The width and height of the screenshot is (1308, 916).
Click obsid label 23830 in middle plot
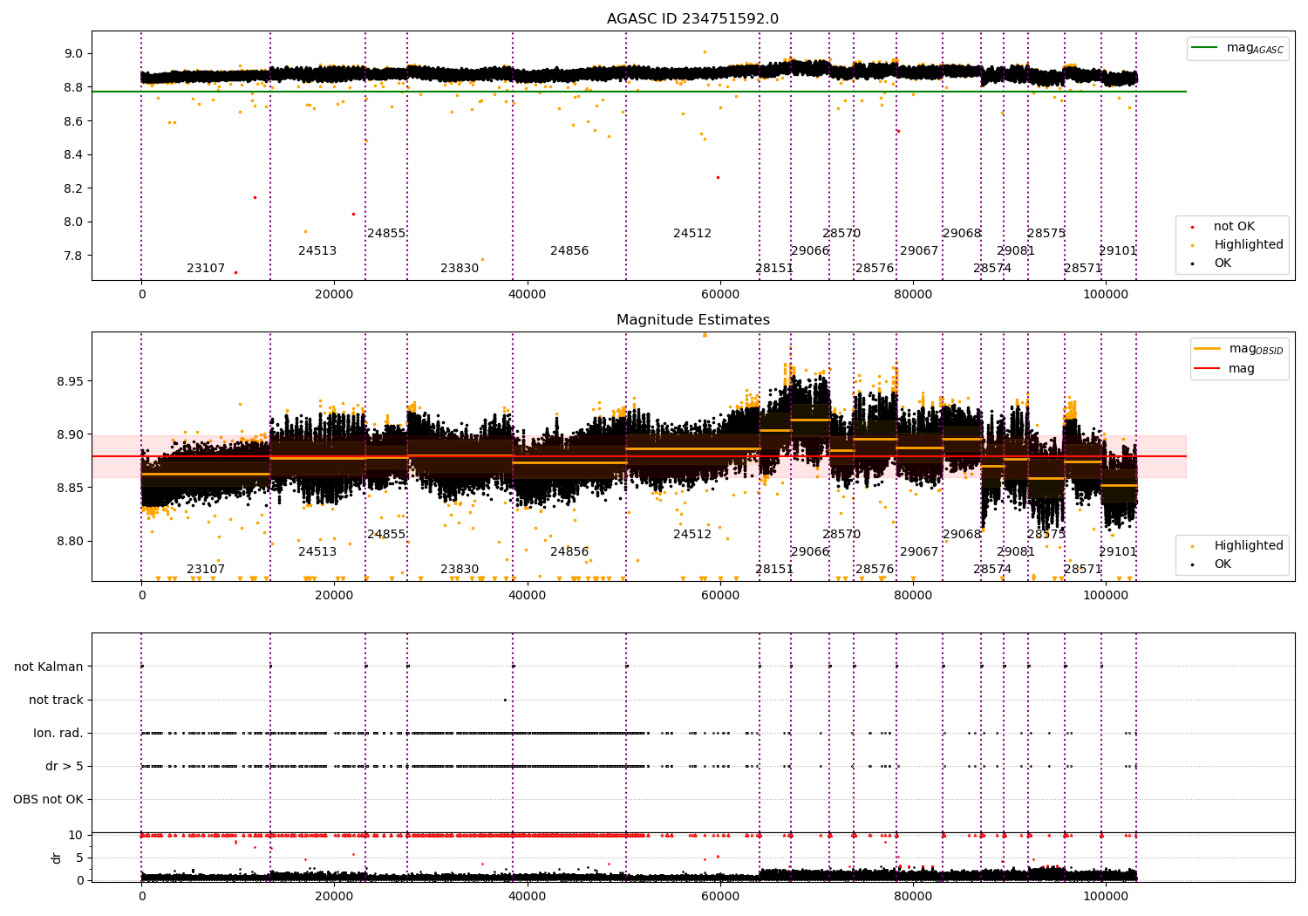click(x=460, y=570)
